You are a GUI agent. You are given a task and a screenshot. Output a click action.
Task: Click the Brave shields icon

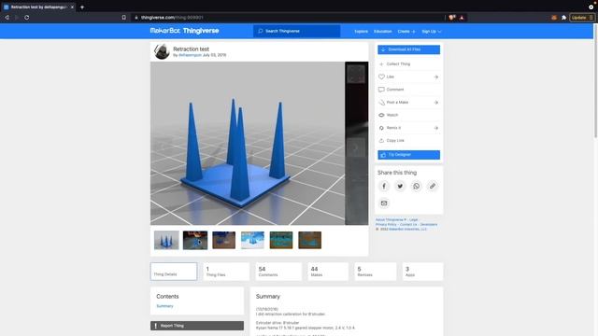point(452,18)
